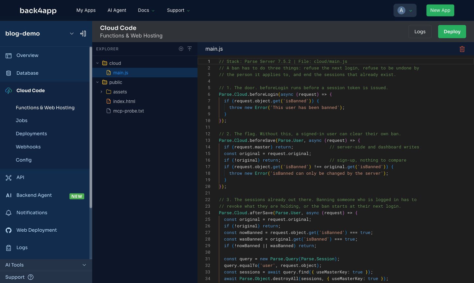Open the AI Agent menu item
The width and height of the screenshot is (474, 283).
click(117, 10)
